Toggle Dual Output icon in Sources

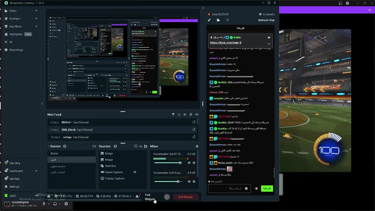(136, 146)
